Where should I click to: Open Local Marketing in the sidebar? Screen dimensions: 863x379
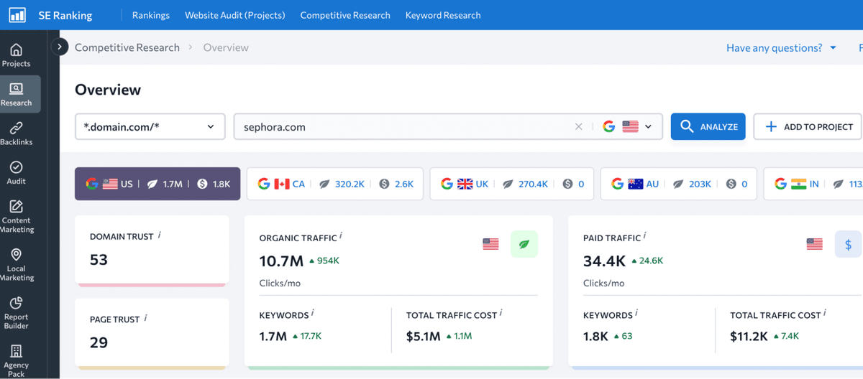pyautogui.click(x=16, y=264)
